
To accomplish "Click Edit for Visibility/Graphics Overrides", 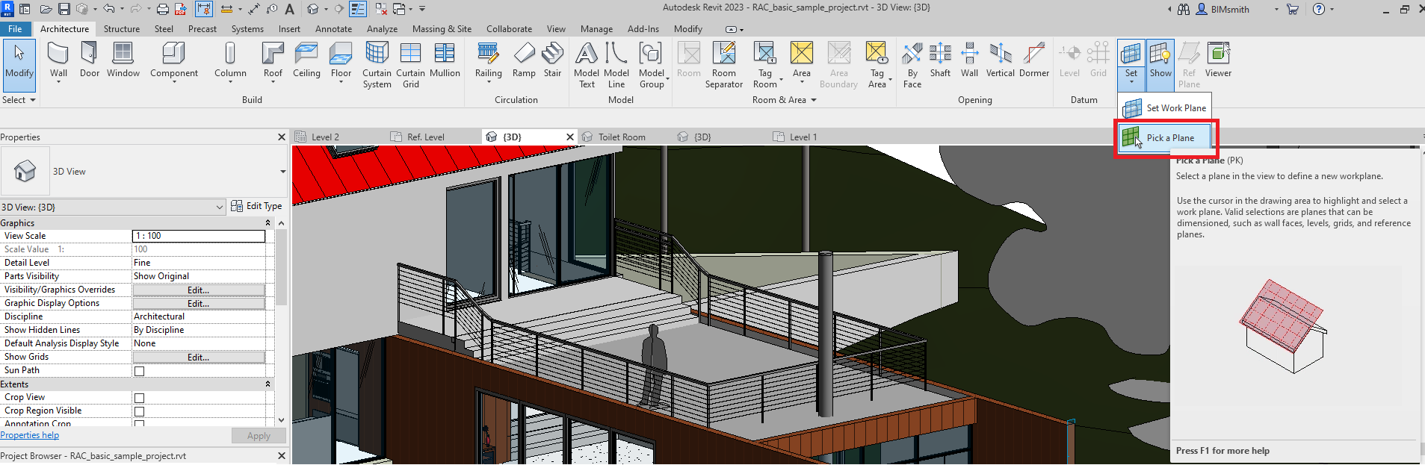I will pos(198,290).
